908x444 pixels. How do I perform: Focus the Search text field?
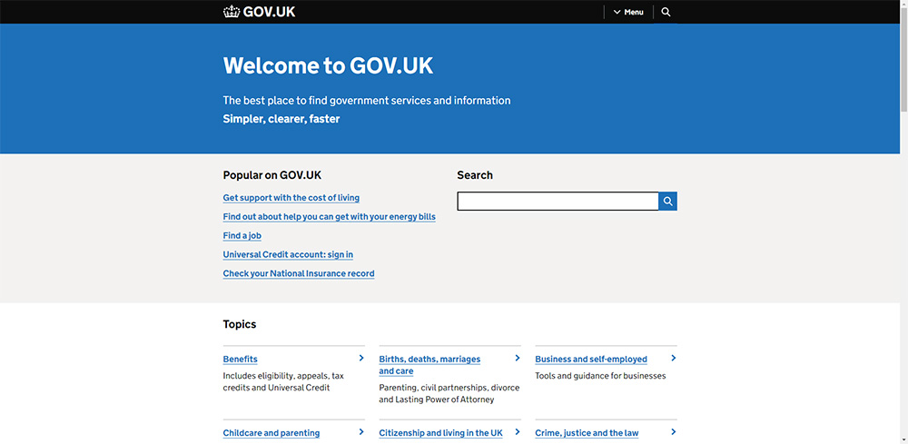tap(558, 201)
